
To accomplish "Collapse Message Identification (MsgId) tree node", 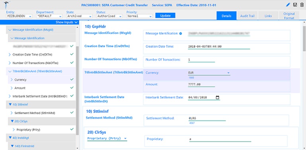I will (10, 30).
